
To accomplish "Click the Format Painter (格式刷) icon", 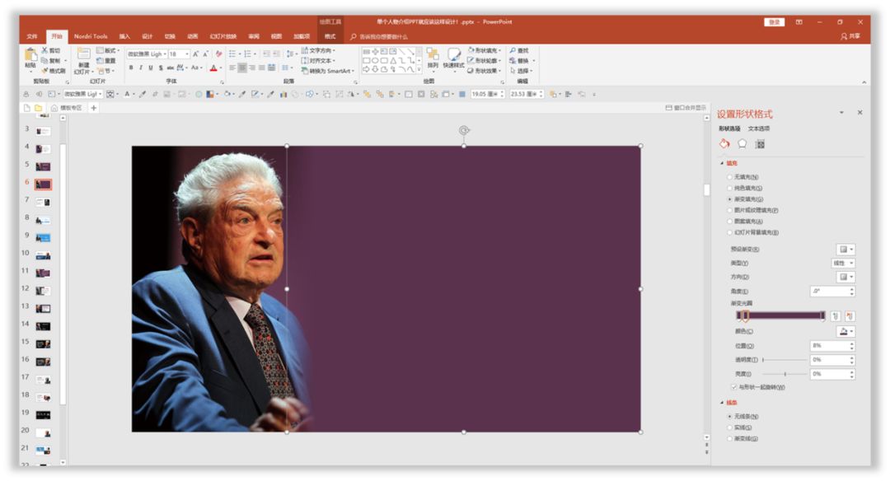I will (x=44, y=71).
